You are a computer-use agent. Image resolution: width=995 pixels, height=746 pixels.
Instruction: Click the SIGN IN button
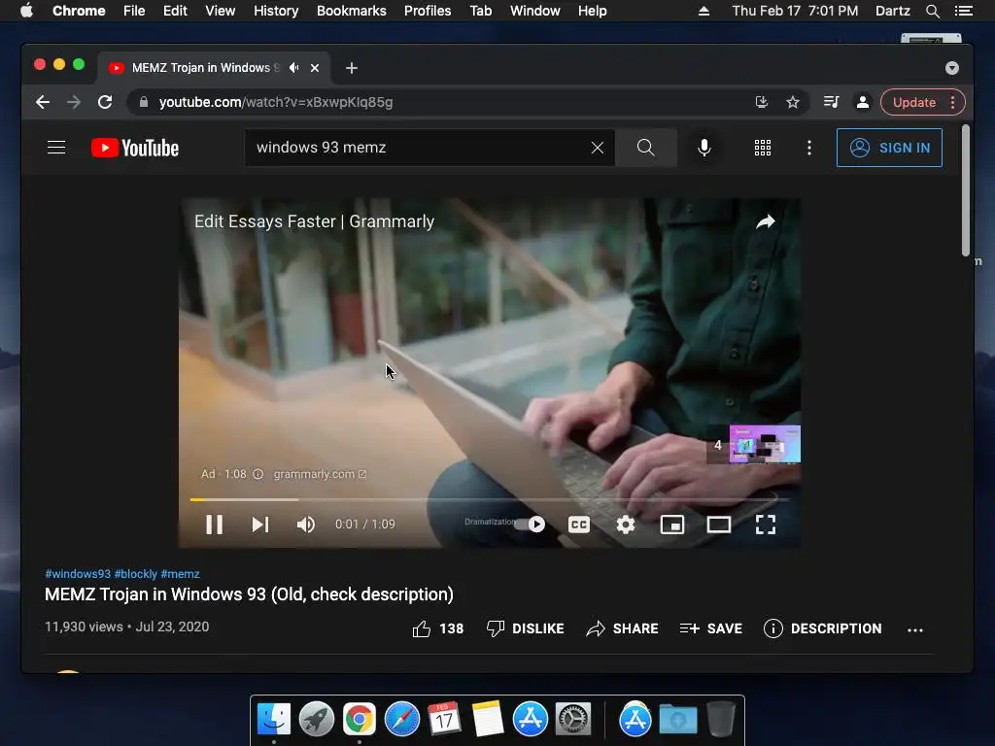[889, 148]
